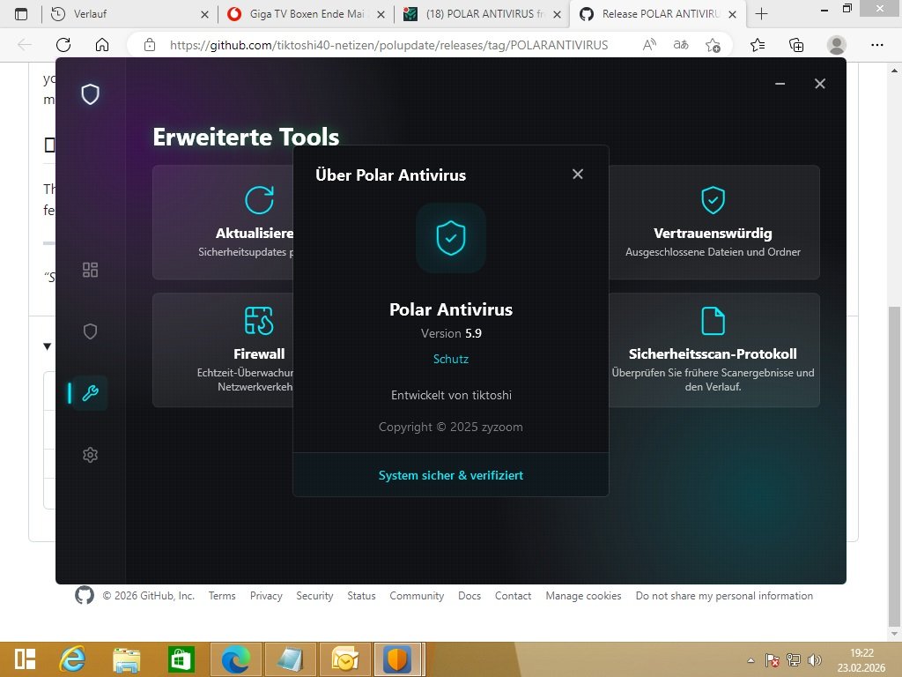Image resolution: width=902 pixels, height=677 pixels.
Task: Click Do not share my personal information
Action: 724,596
